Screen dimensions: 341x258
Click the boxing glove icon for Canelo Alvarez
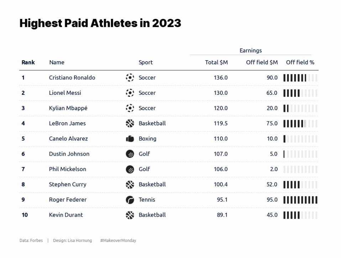[x=130, y=139]
